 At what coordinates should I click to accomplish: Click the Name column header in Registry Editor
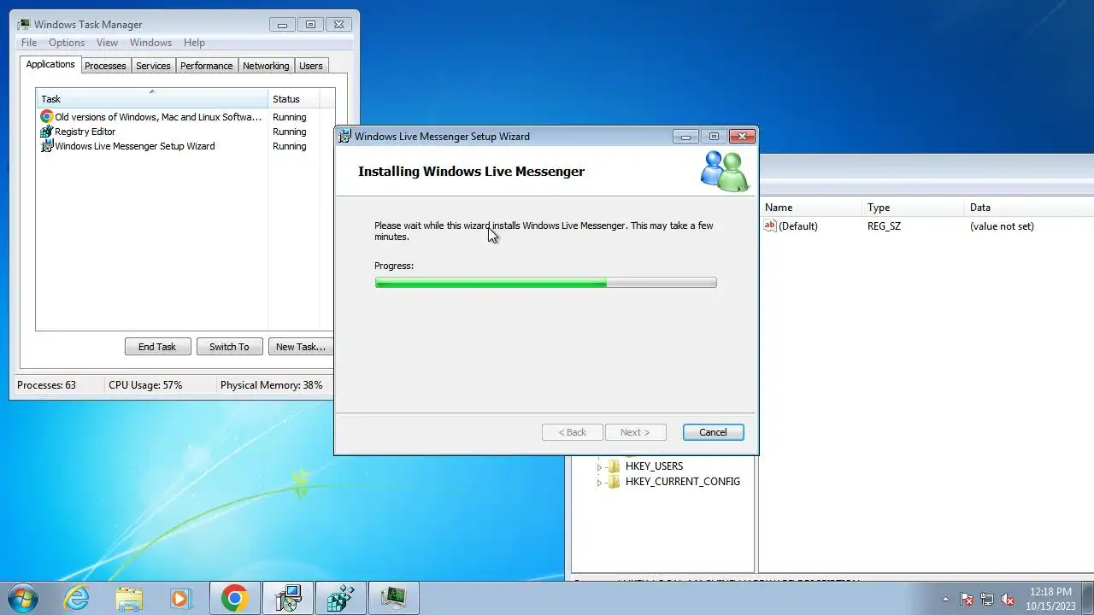[810, 208]
